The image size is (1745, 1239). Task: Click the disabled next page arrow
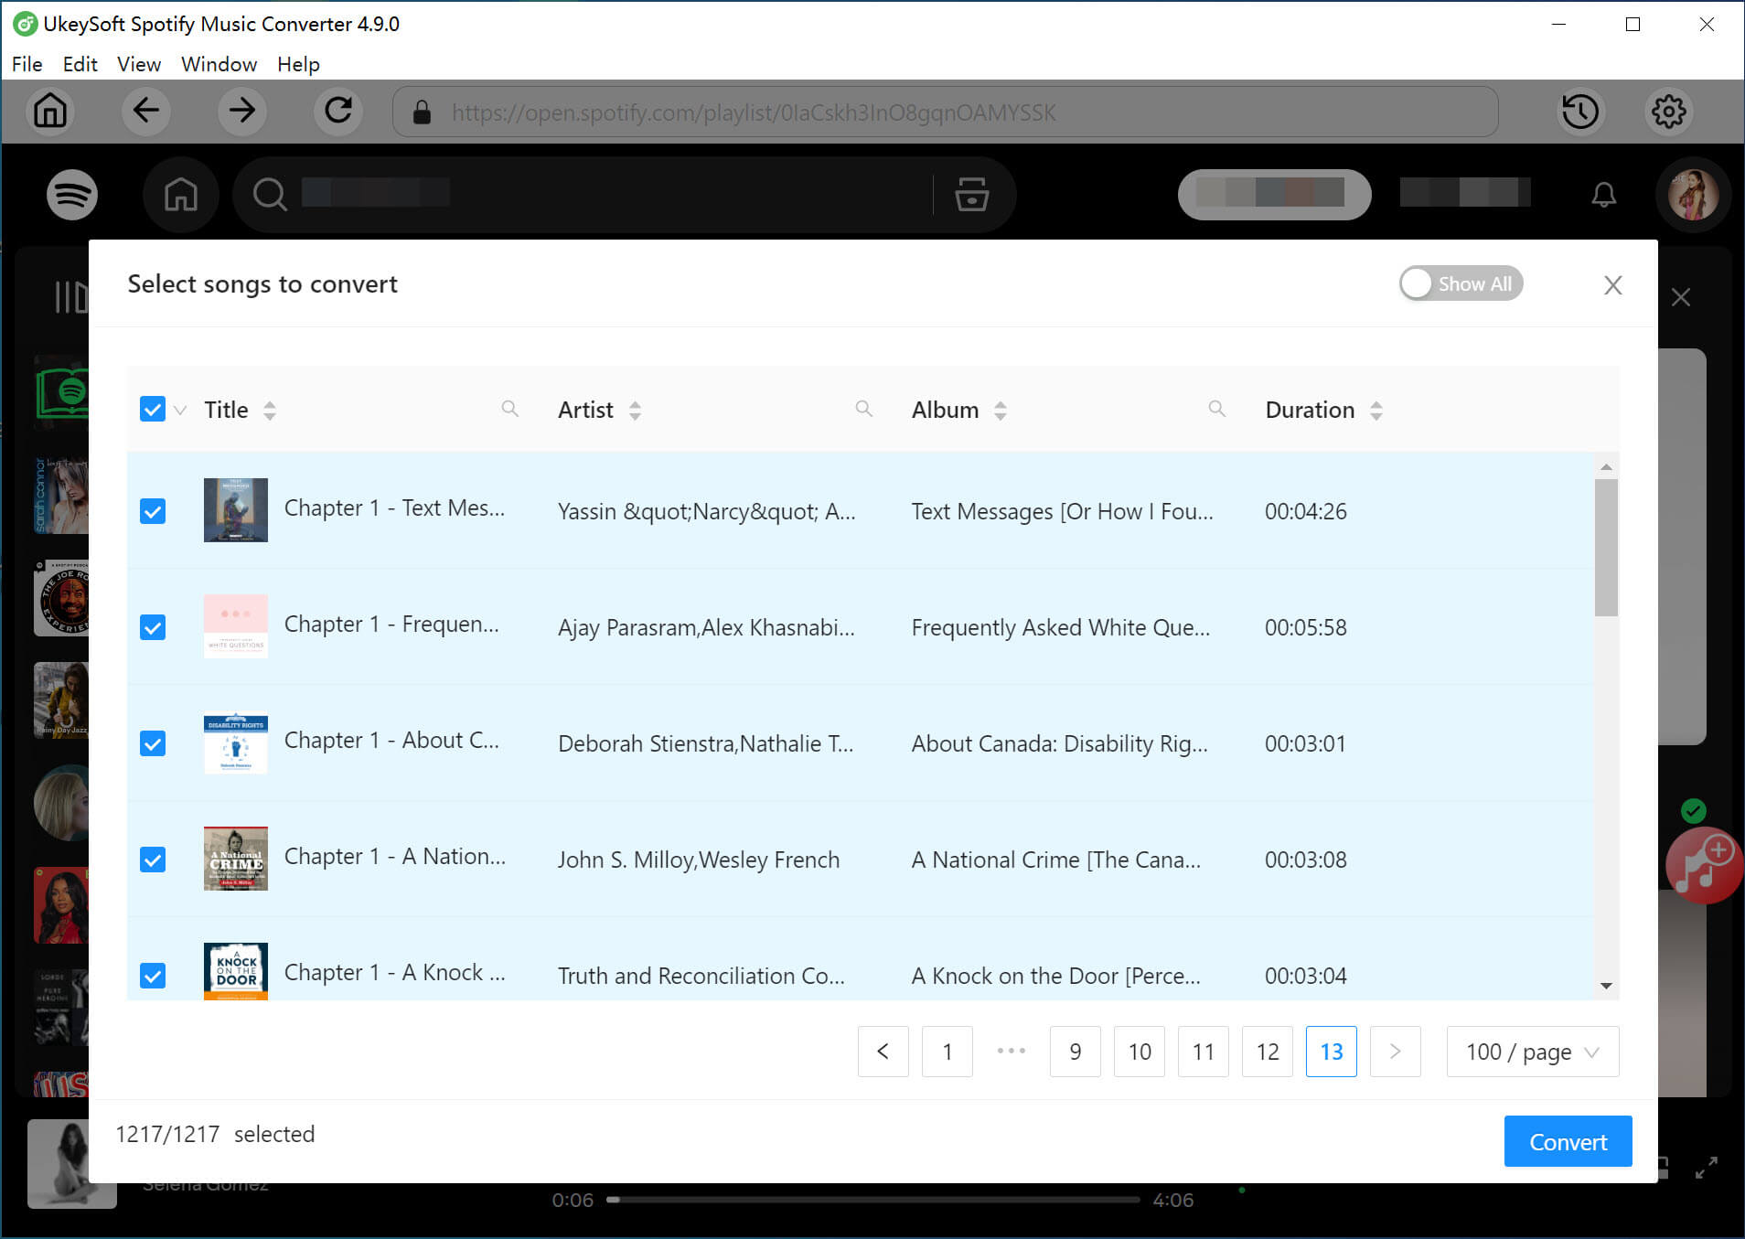click(1395, 1052)
